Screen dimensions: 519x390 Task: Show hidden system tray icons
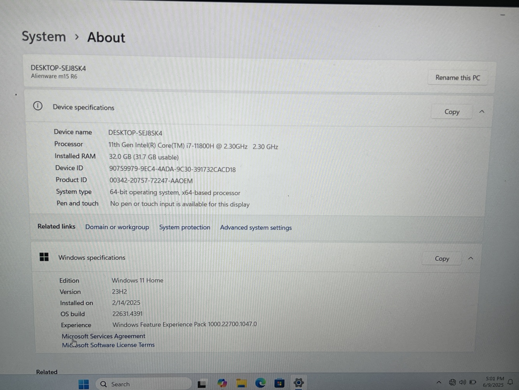click(439, 382)
